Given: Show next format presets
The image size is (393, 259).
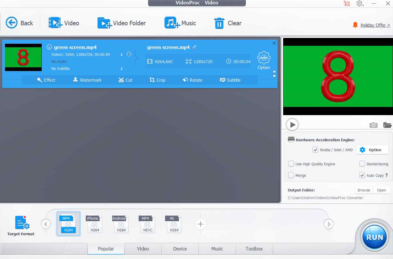Looking at the screenshot, I should [329, 224].
